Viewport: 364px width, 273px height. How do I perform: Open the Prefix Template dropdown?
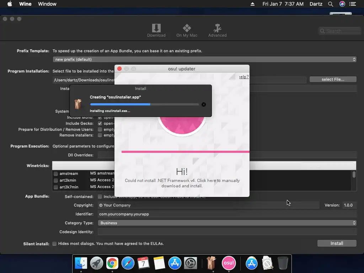coord(204,59)
